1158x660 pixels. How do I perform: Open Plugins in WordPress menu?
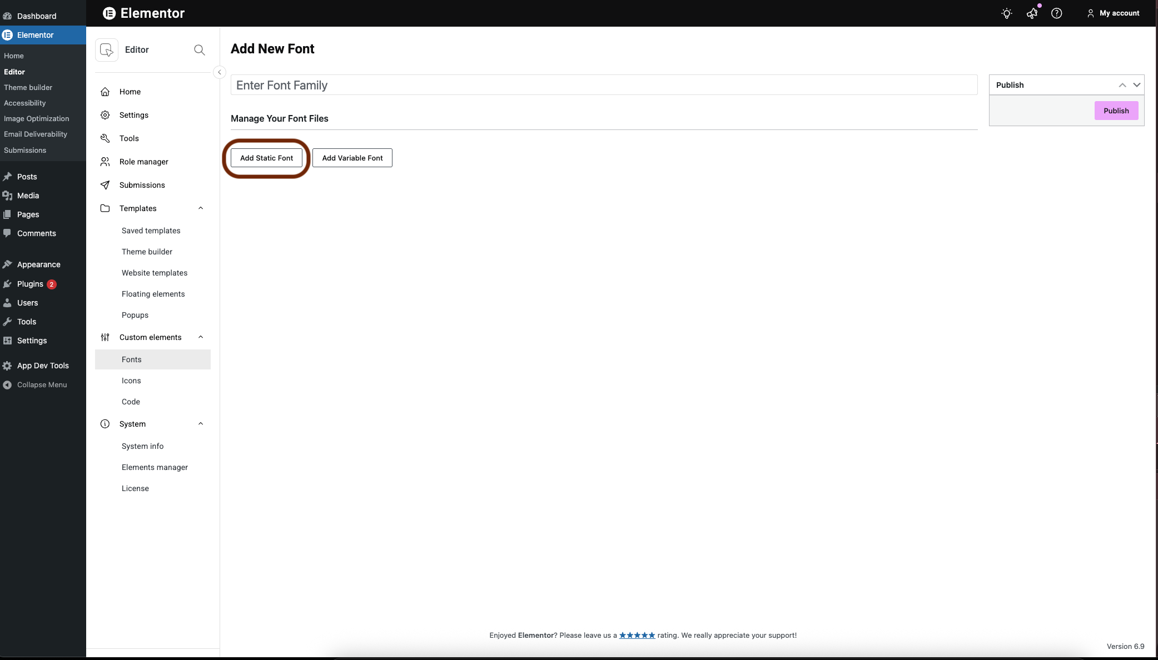click(30, 284)
